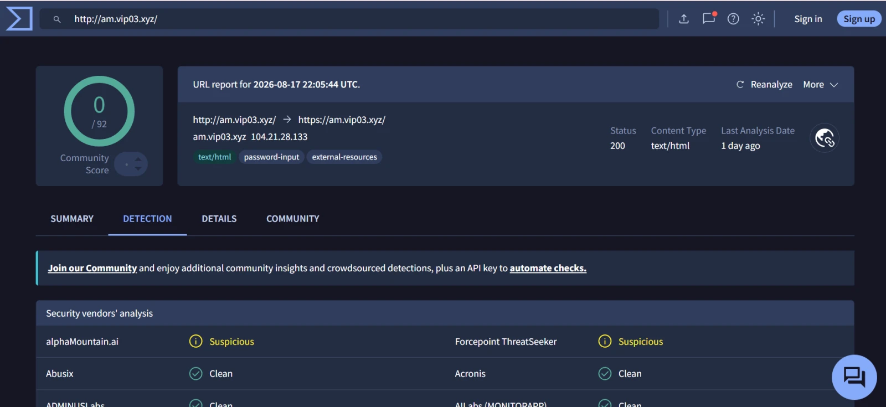
Task: Click alphaMountain.ai Suspicious info icon
Action: (x=195, y=341)
